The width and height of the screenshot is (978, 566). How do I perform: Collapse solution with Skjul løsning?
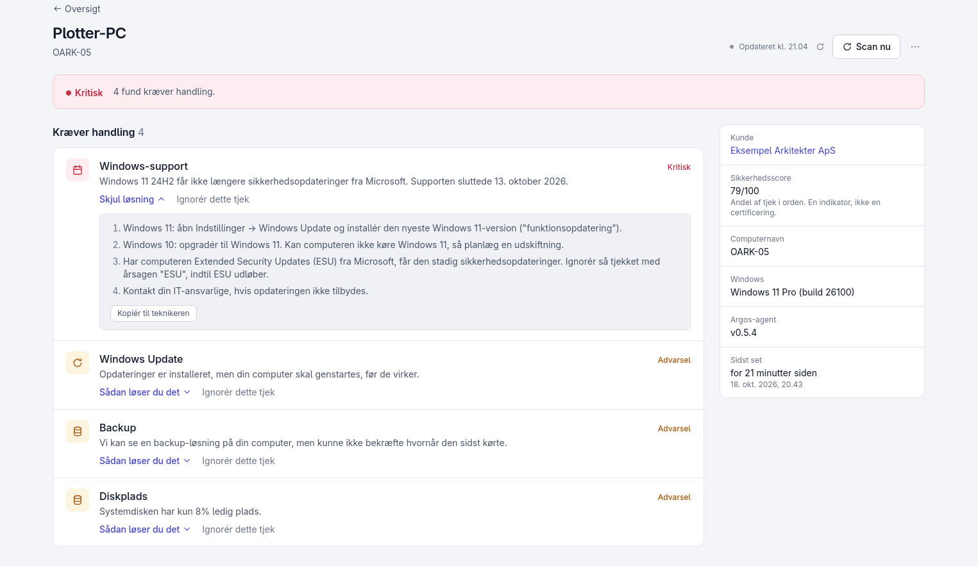[132, 199]
